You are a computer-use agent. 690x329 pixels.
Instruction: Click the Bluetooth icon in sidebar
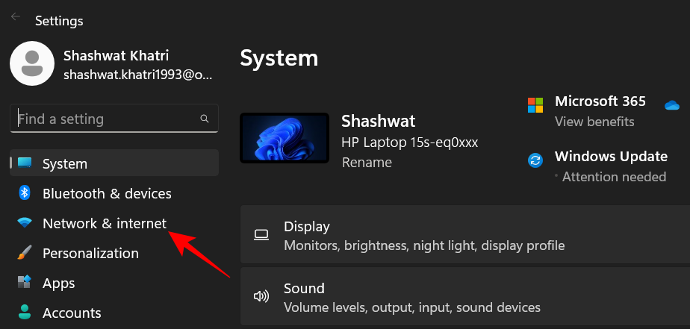[25, 193]
